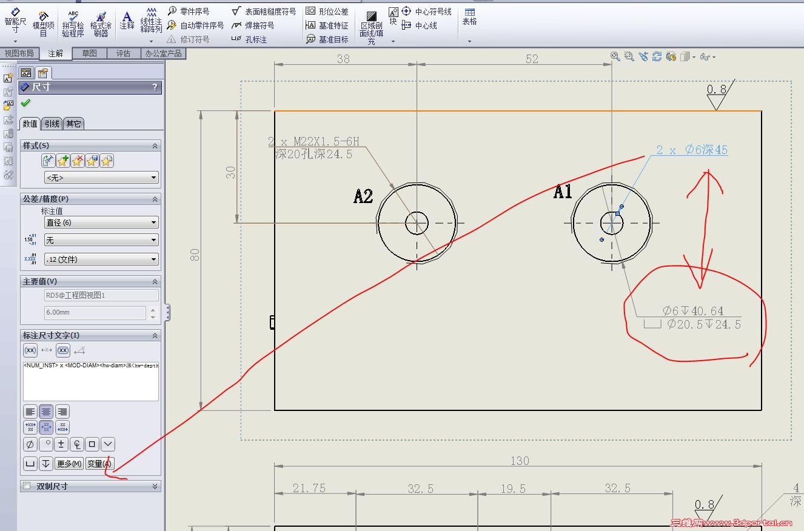This screenshot has height=531, width=804.
Task: Toggle the add parentheses (xx) button
Action: coord(30,350)
